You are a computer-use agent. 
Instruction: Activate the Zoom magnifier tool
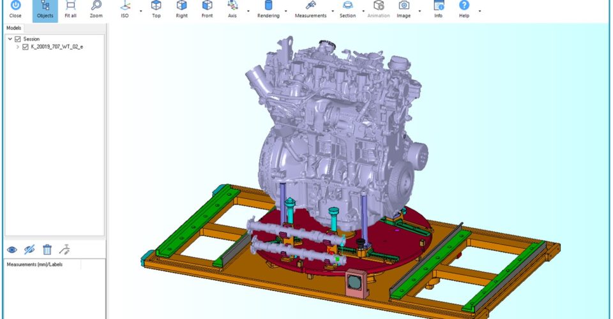[x=96, y=6]
